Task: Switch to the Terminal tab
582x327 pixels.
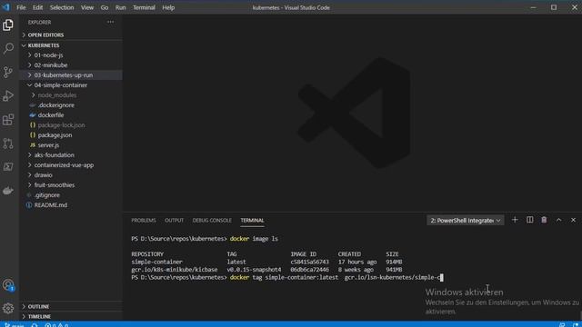Action: (x=253, y=220)
